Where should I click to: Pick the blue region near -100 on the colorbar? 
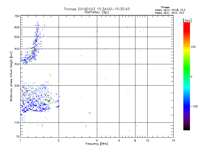(x=187, y=106)
